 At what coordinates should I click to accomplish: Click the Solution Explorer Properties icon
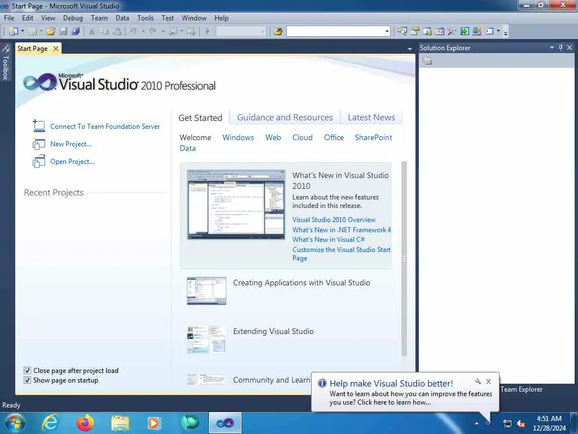[x=428, y=60]
